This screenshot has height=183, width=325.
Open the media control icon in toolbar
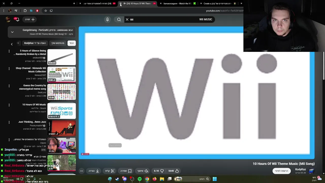(16, 11)
